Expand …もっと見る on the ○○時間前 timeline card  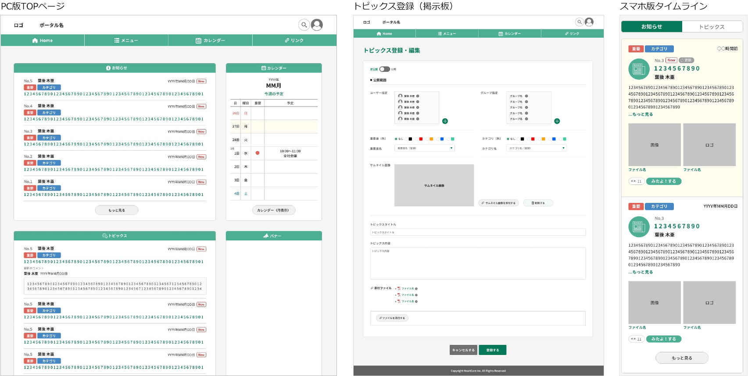pyautogui.click(x=641, y=114)
